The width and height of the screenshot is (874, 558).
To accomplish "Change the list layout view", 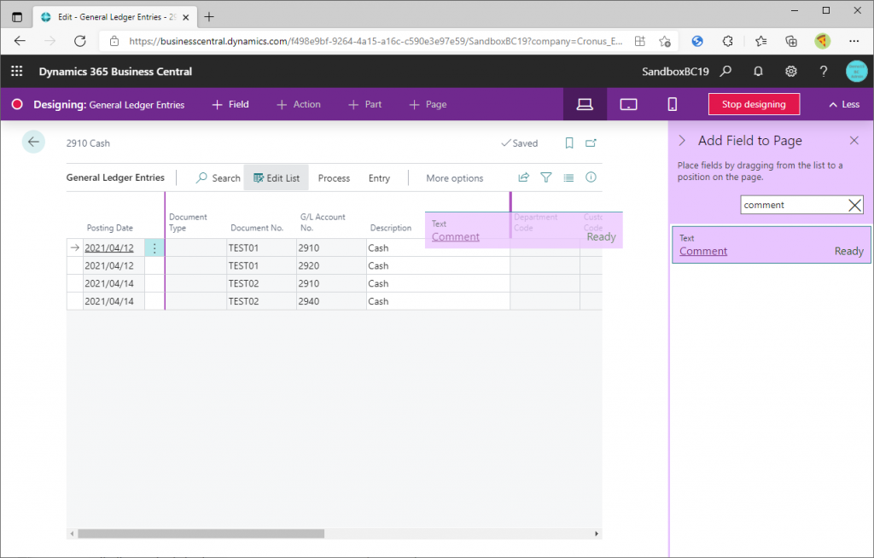I will (568, 177).
